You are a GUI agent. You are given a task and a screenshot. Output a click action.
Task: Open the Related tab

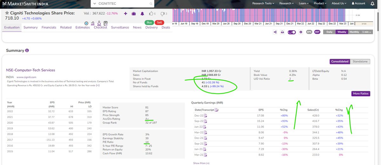66,27
